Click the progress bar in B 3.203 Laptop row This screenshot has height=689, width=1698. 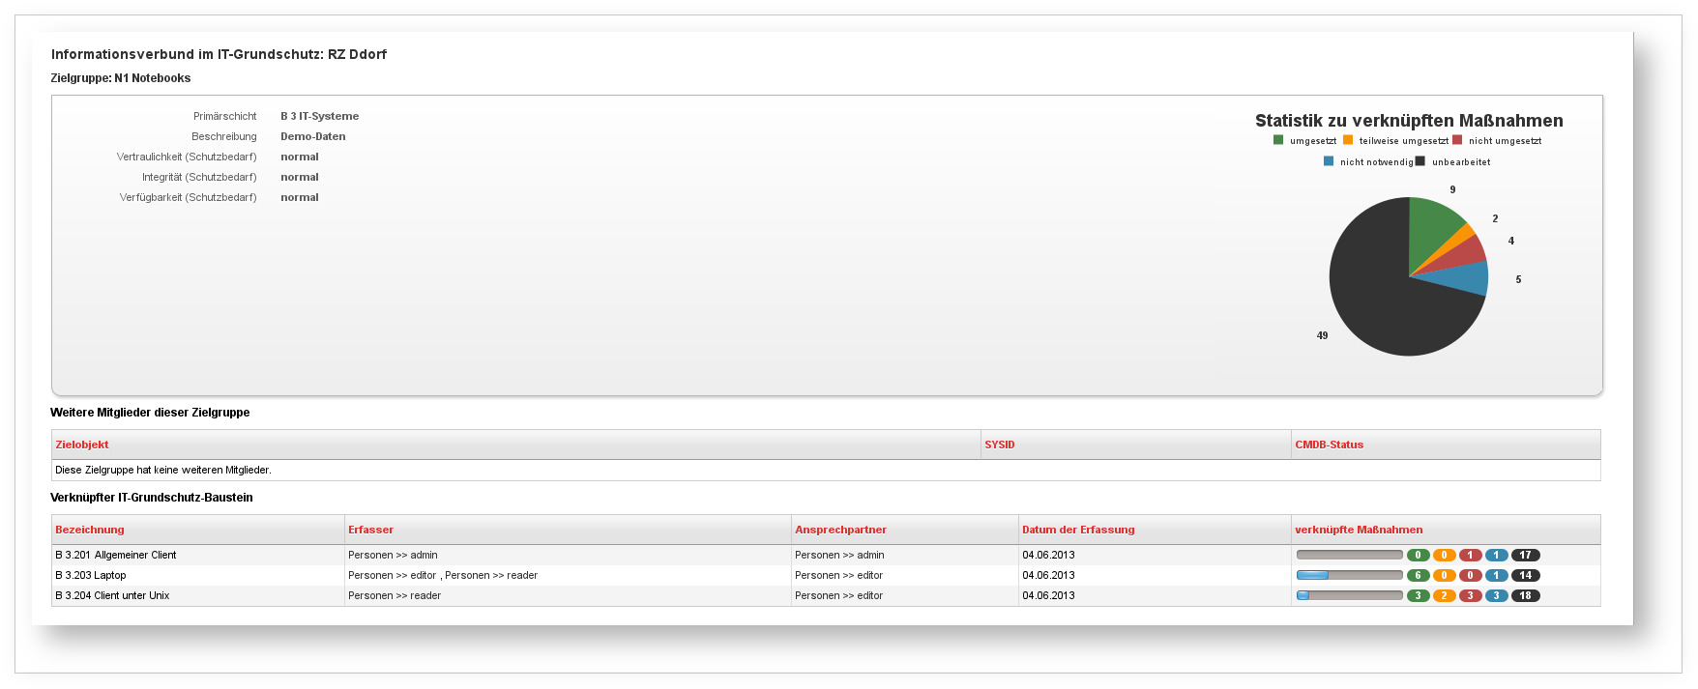[1349, 575]
